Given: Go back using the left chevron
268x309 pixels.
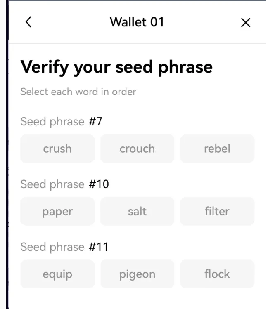Looking at the screenshot, I should (28, 22).
